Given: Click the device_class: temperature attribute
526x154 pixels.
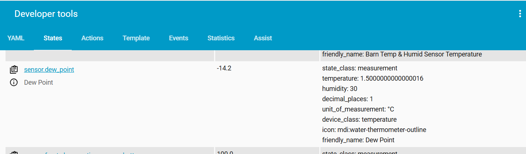Looking at the screenshot, I should (359, 120).
